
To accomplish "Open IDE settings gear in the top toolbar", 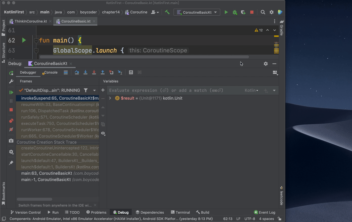I will point(272,12).
